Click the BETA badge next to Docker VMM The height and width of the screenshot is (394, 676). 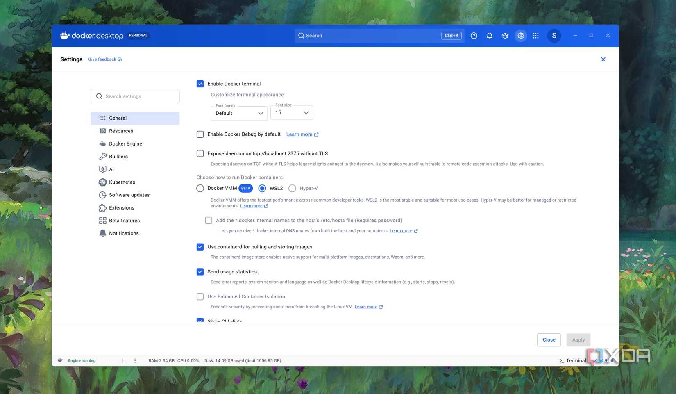(245, 188)
